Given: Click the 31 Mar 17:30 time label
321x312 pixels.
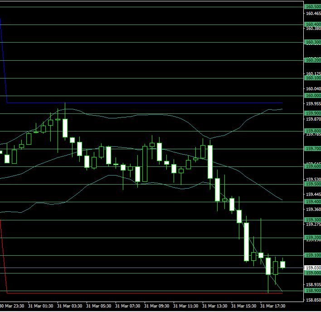Looking at the screenshot, I should (x=272, y=306).
